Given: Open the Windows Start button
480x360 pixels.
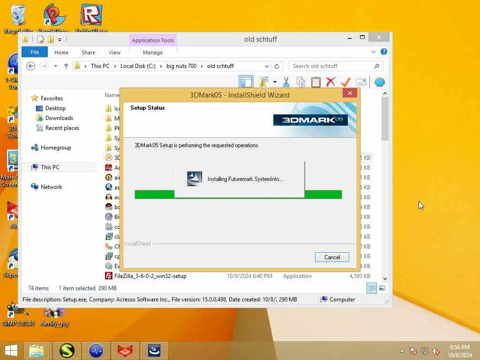Looking at the screenshot, I should pyautogui.click(x=11, y=351).
